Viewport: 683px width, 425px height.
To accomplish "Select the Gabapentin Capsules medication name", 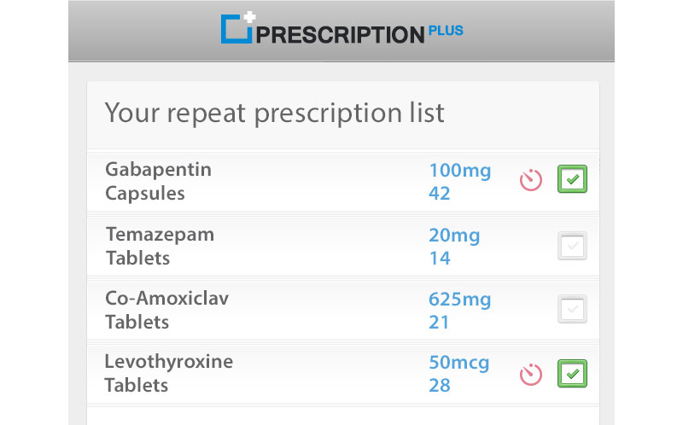I will [x=158, y=181].
